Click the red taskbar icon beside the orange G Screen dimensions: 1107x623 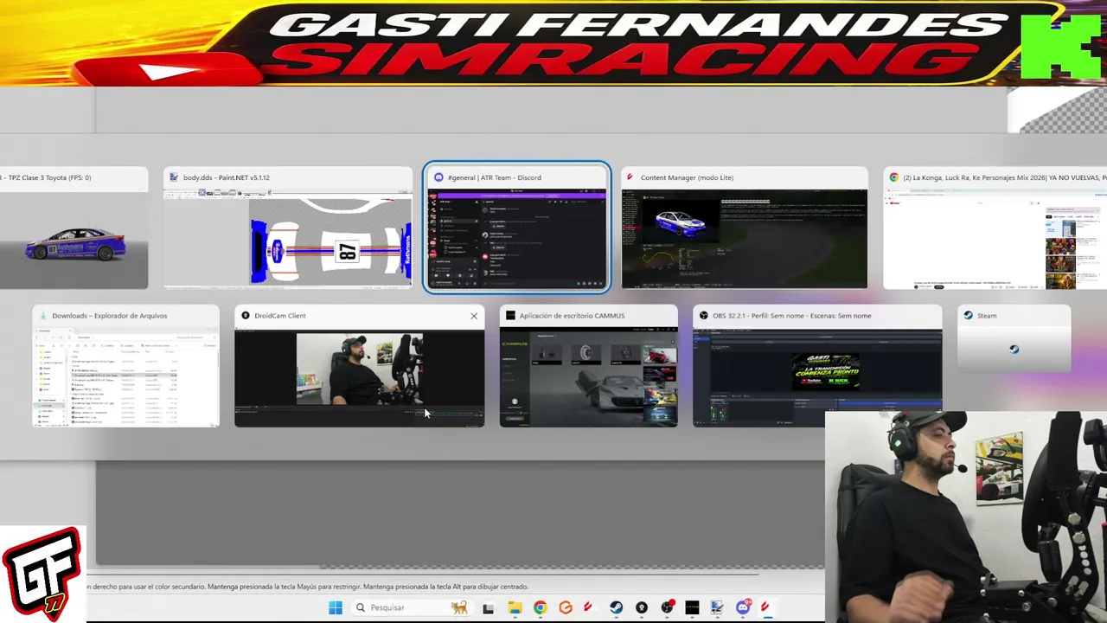[590, 607]
